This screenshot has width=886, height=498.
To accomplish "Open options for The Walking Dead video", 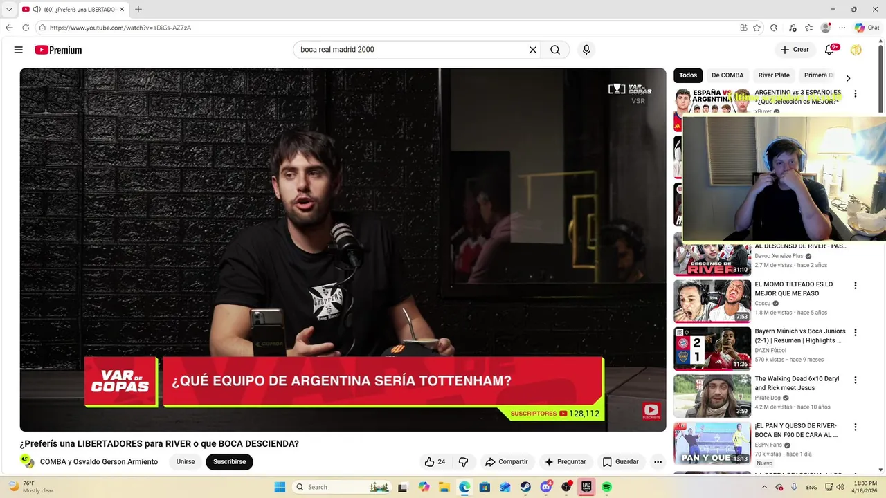I will pyautogui.click(x=856, y=380).
